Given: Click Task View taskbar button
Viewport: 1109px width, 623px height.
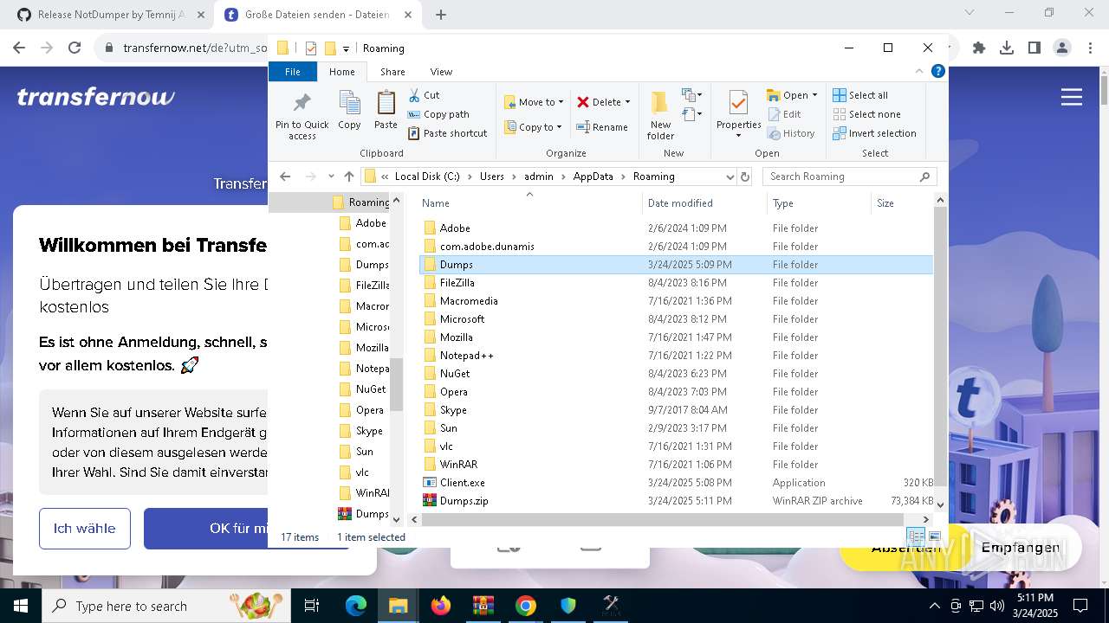Looking at the screenshot, I should (312, 606).
